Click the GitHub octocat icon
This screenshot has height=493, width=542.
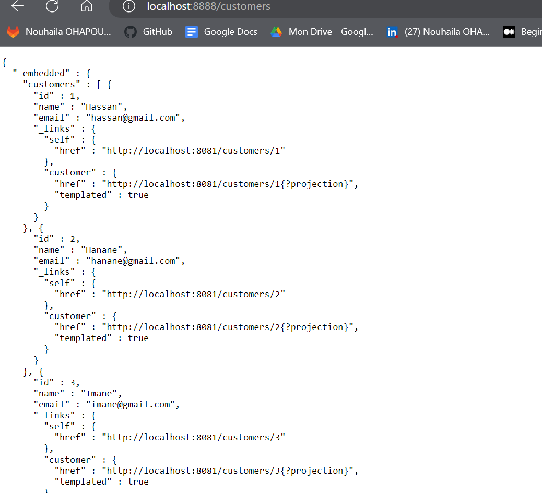click(x=130, y=32)
